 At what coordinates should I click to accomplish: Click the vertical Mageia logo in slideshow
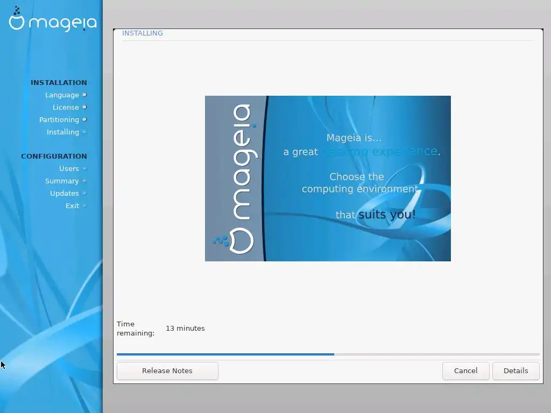(236, 179)
